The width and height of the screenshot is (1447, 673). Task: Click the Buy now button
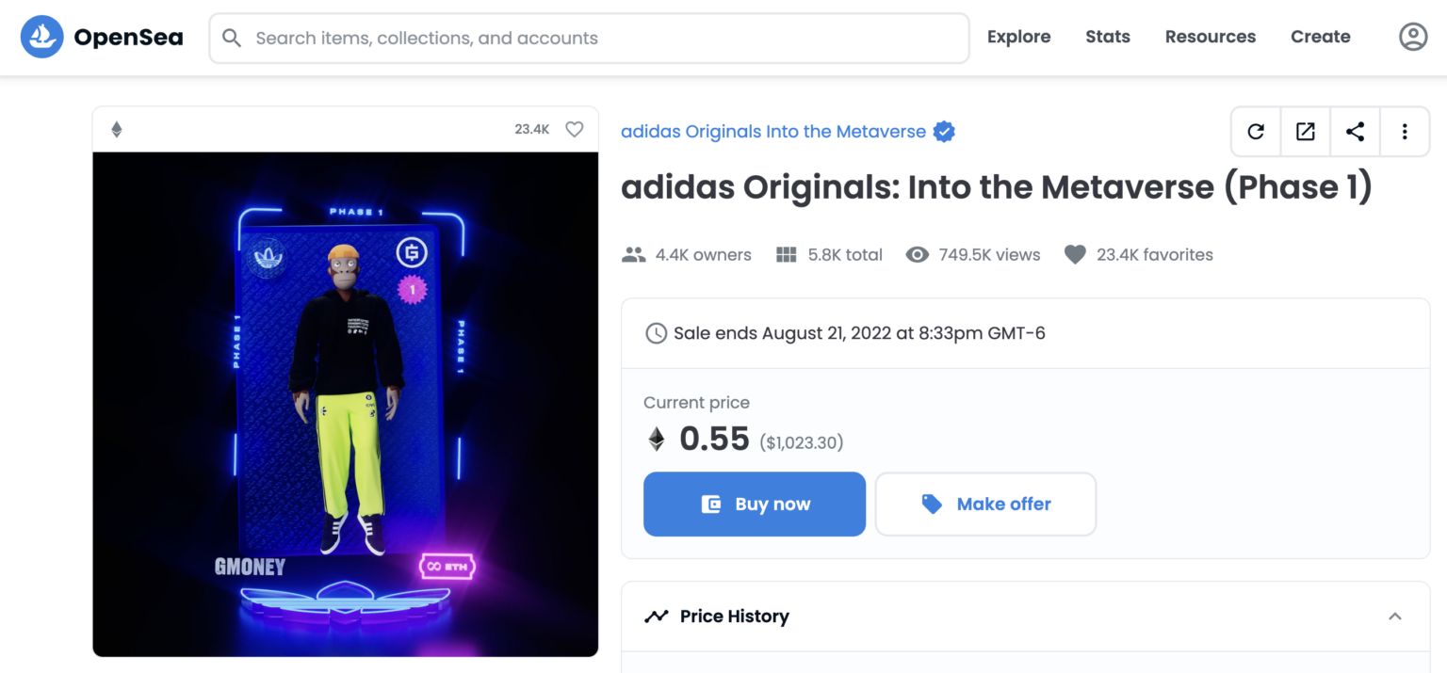pos(754,505)
